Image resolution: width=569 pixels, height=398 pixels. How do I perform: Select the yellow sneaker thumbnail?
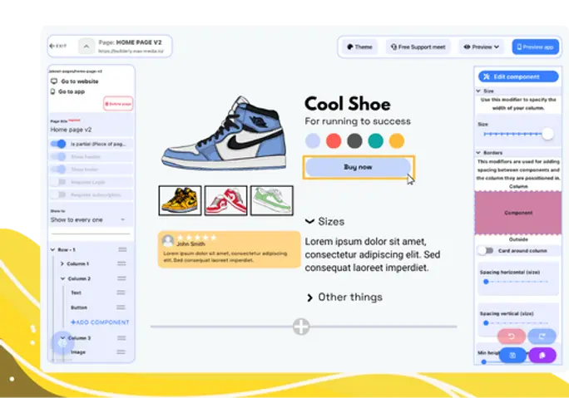pyautogui.click(x=180, y=200)
